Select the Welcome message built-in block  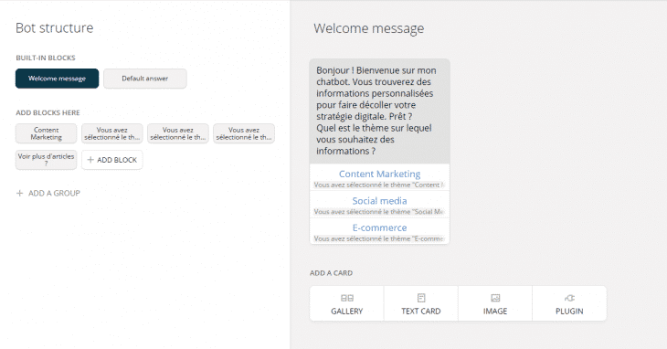[57, 79]
